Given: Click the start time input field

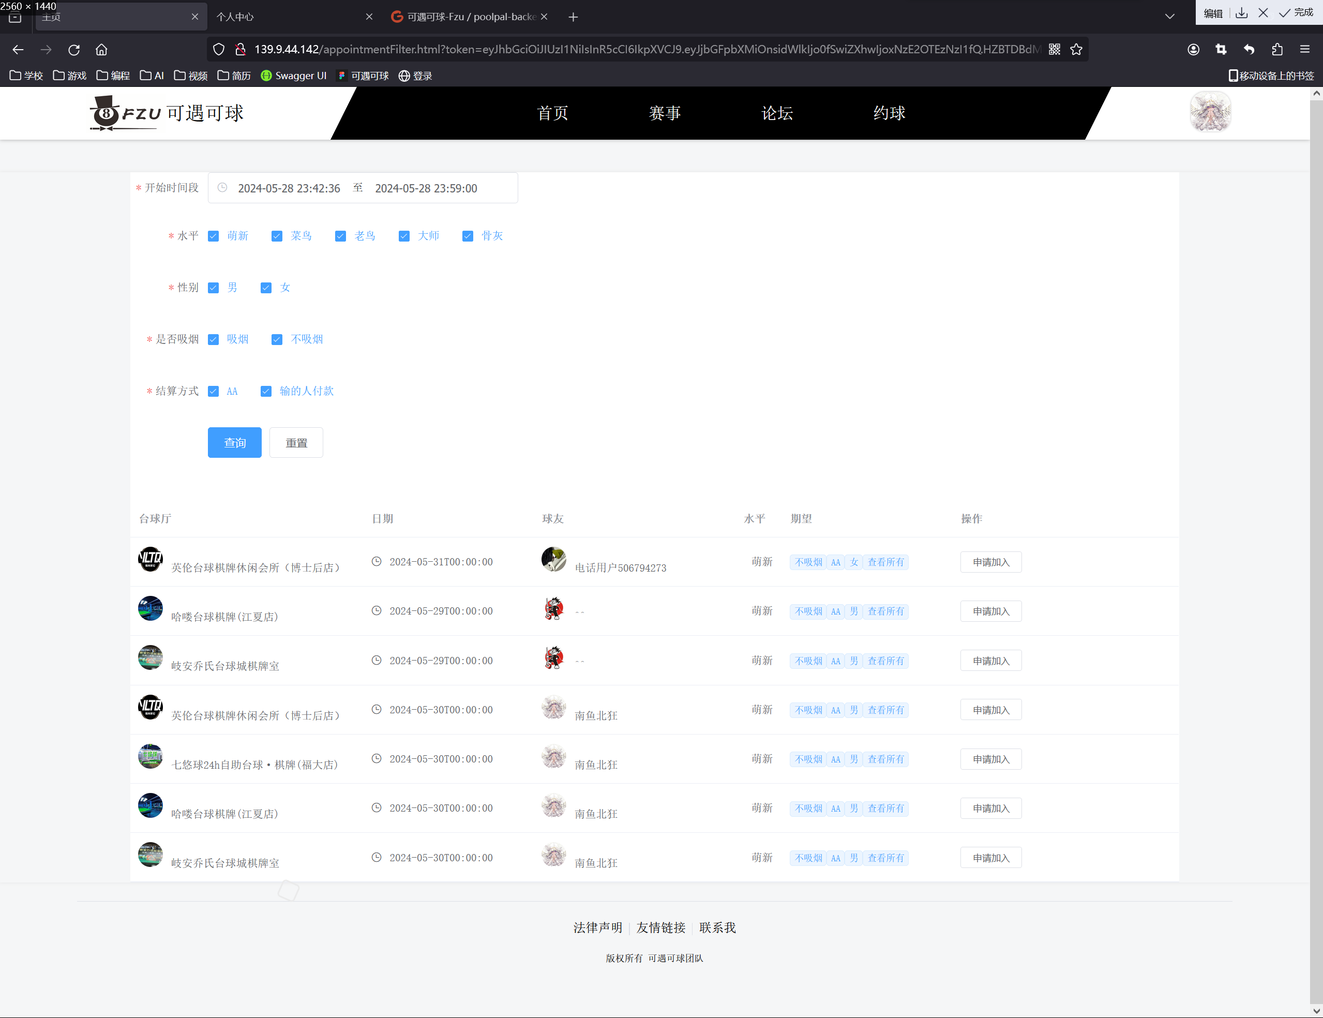Looking at the screenshot, I should [289, 188].
